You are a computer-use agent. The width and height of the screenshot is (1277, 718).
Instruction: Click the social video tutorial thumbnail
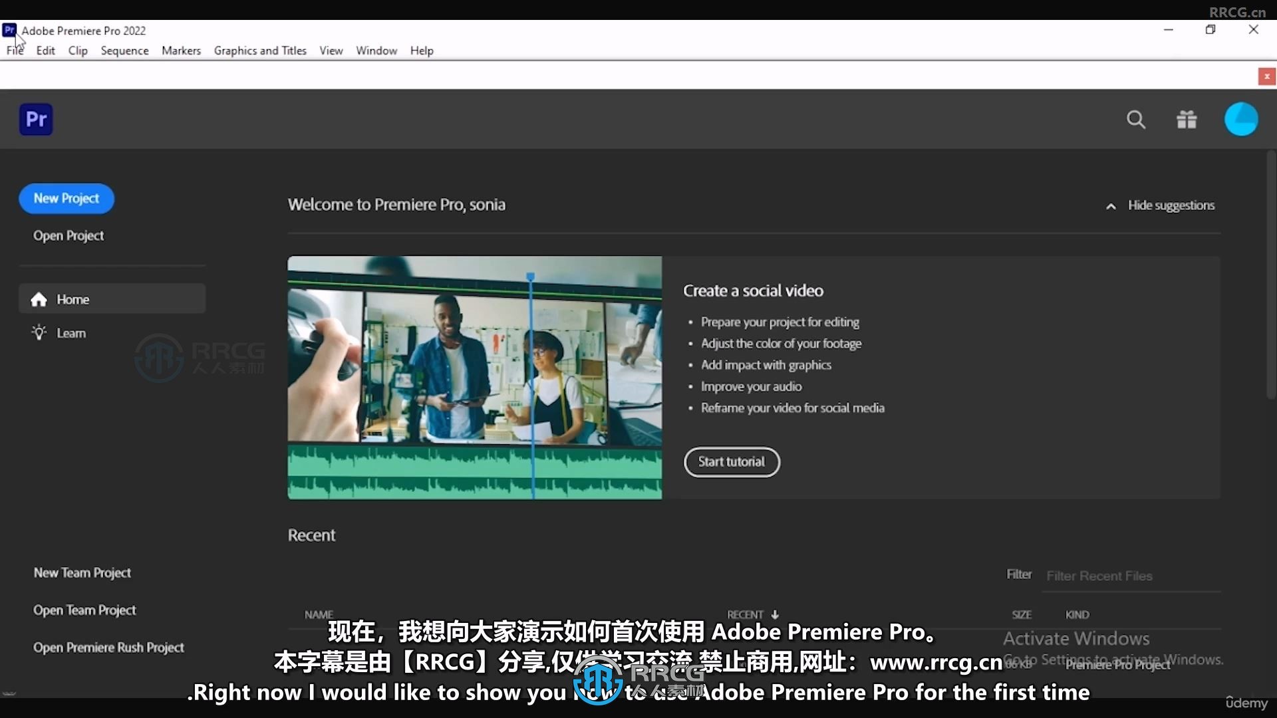tap(475, 378)
